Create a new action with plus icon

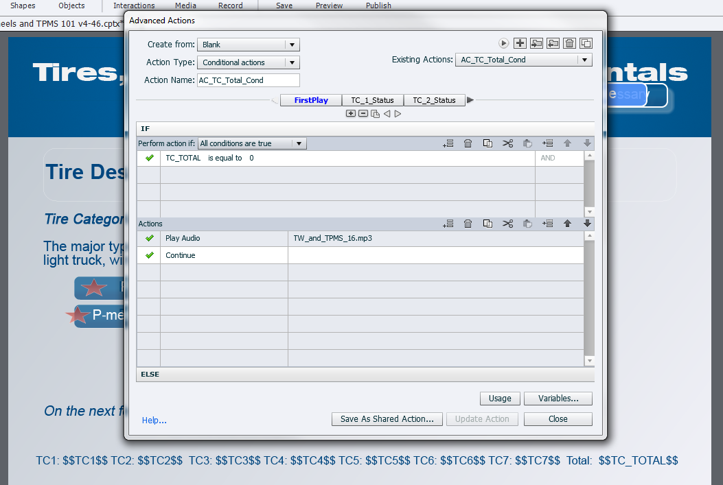520,43
